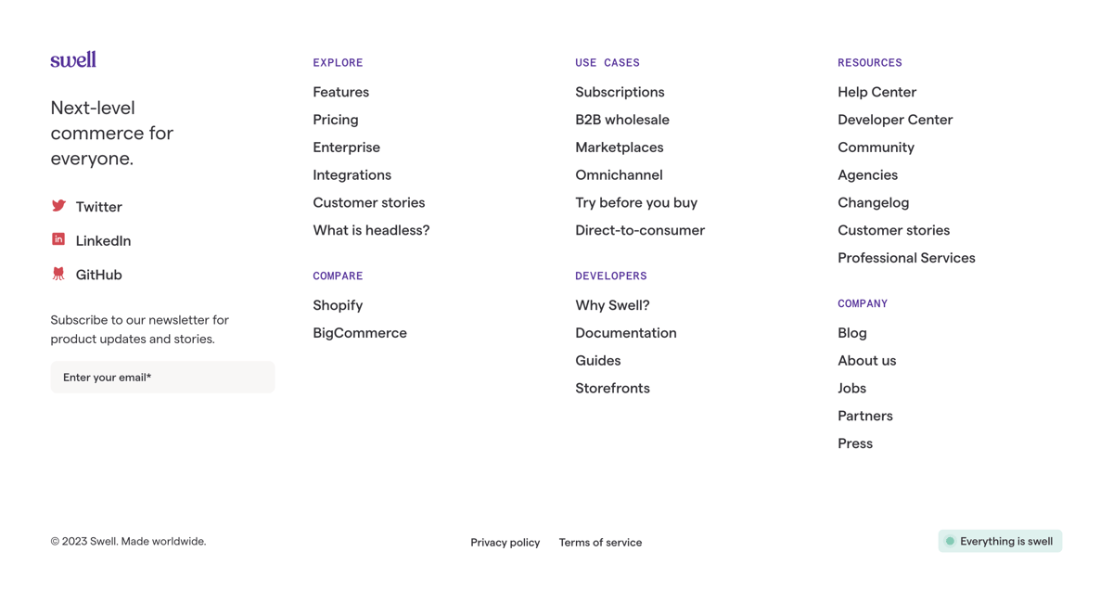The height and width of the screenshot is (603, 1113).
Task: Compare Swell with BigCommerce
Action: pyautogui.click(x=360, y=332)
